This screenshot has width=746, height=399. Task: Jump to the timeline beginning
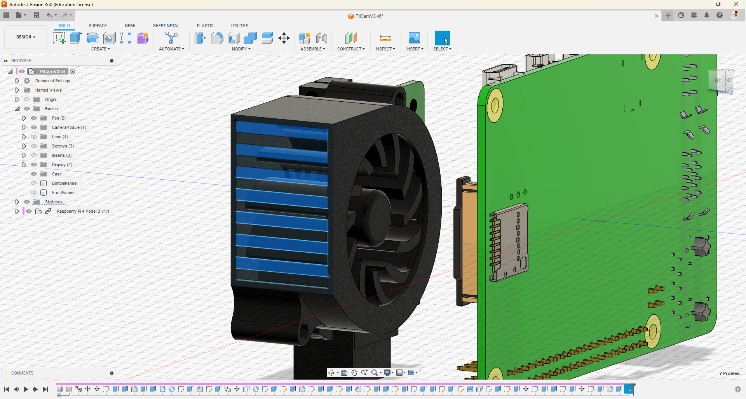tap(7, 389)
